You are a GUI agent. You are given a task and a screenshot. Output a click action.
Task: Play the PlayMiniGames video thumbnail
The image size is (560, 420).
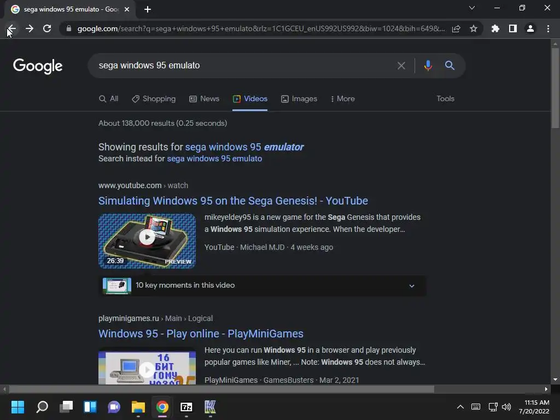(147, 368)
